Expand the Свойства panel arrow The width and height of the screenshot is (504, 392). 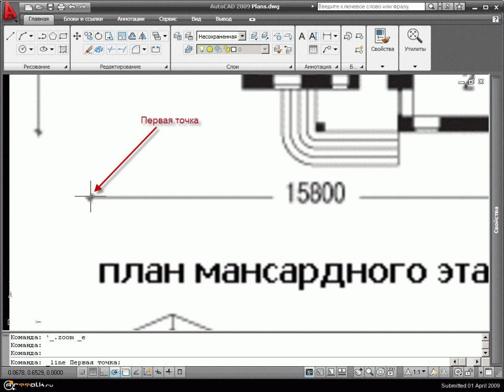click(382, 66)
